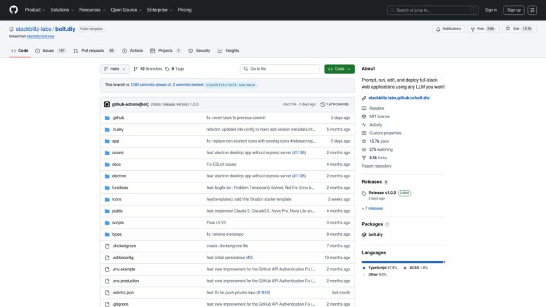Click the Search or jump to field
546x307 pixels.
click(432, 10)
